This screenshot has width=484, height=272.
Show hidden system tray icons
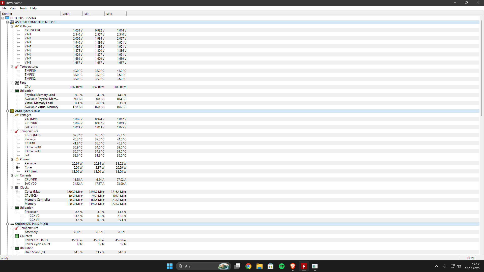(x=437, y=266)
